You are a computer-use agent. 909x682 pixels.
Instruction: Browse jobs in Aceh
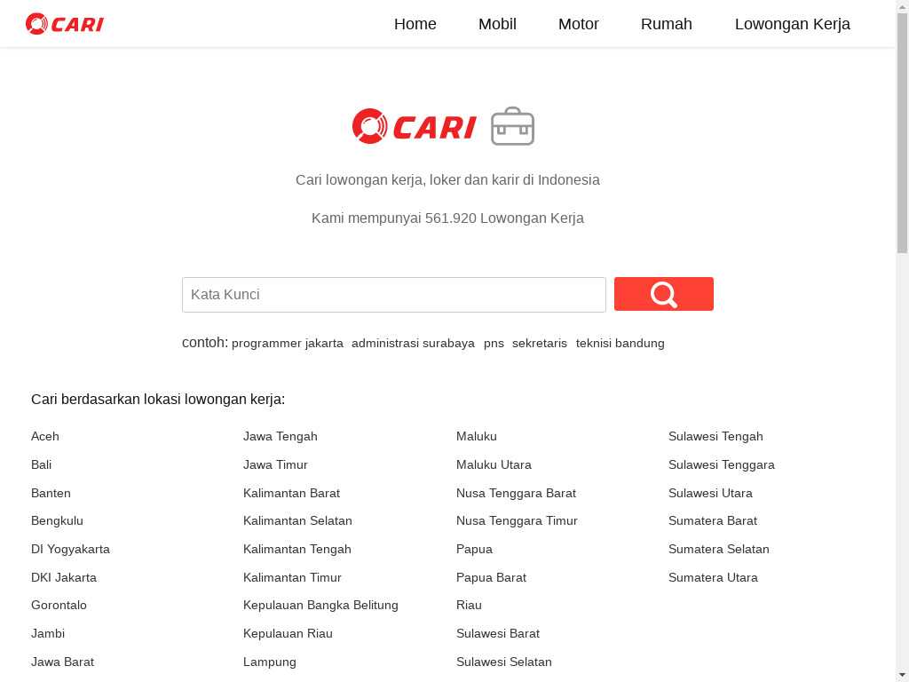(45, 437)
